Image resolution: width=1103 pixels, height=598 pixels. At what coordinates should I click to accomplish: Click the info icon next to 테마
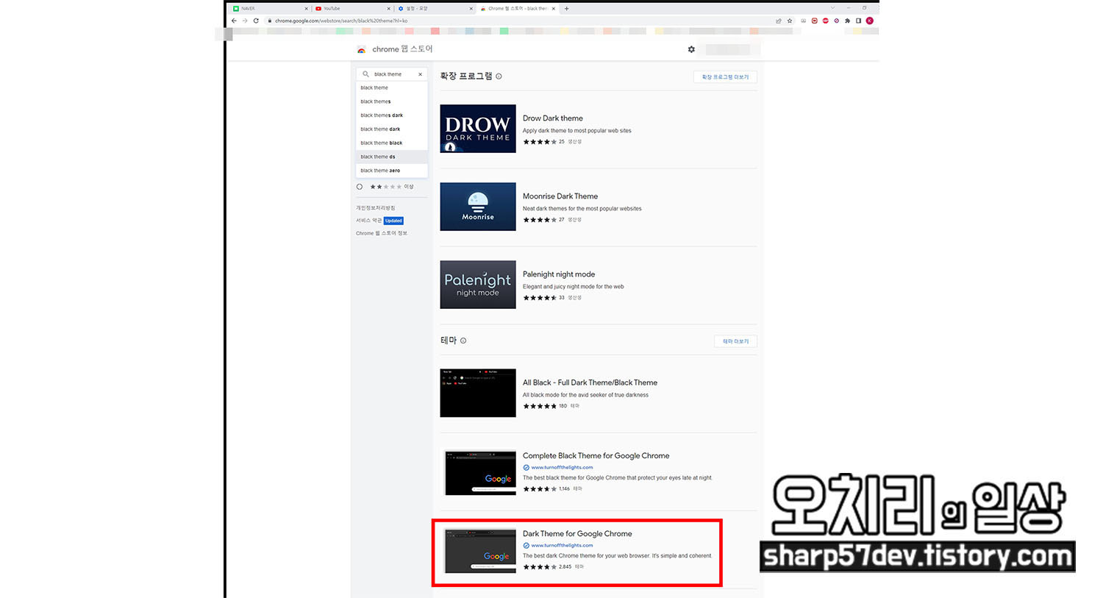(x=463, y=341)
